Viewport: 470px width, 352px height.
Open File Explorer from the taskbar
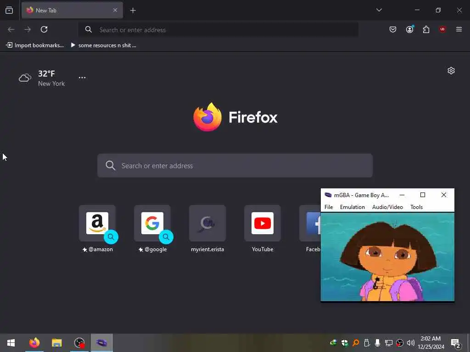[56, 343]
